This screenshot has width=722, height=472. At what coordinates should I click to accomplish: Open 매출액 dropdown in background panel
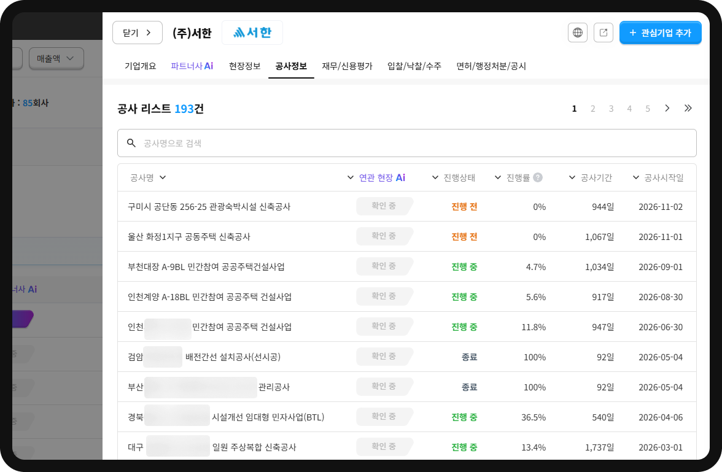pyautogui.click(x=56, y=58)
